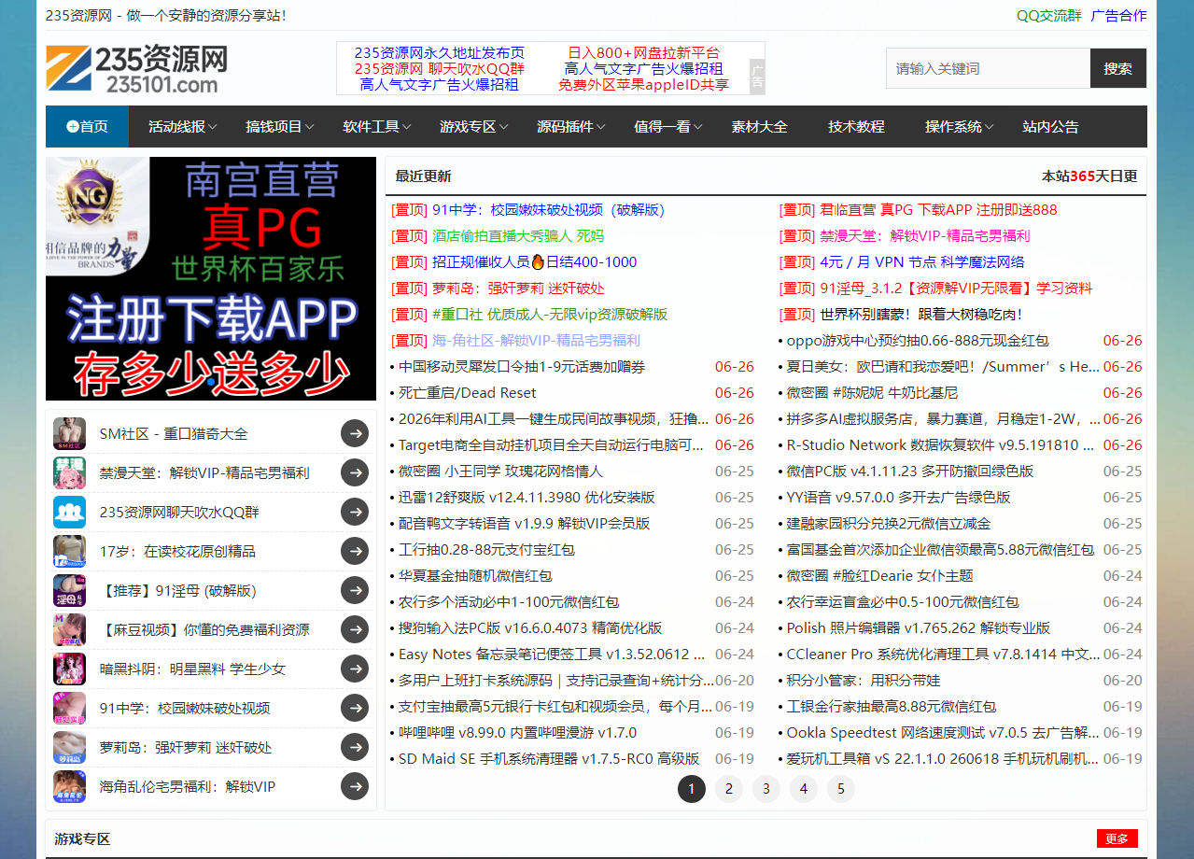Open post oppo游戏中心预约抽0.66-888元现金红包
The height and width of the screenshot is (859, 1194).
pyautogui.click(x=918, y=341)
